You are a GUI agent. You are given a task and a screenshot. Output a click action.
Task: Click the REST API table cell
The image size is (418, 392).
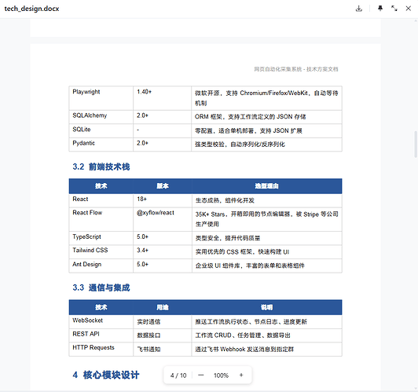101,335
